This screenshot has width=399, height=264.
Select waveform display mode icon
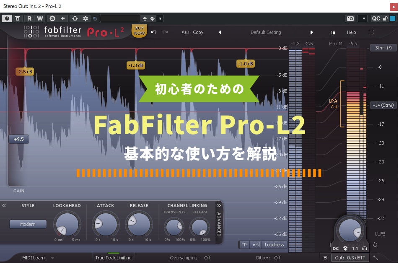[256, 245]
